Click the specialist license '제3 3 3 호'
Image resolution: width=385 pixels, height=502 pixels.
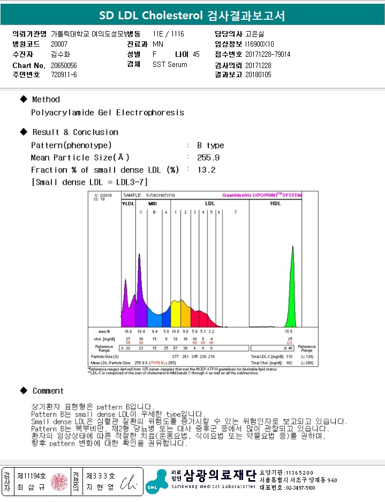[101, 476]
